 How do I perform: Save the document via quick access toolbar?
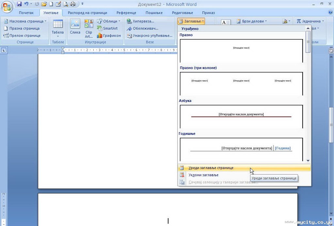pyautogui.click(x=19, y=4)
